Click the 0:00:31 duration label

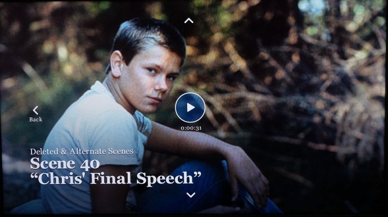[191, 128]
